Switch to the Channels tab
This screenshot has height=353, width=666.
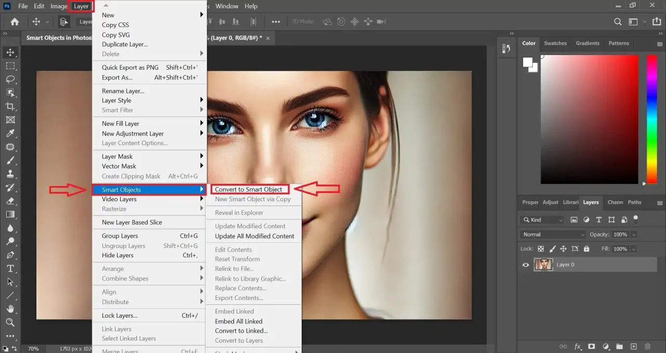click(614, 203)
